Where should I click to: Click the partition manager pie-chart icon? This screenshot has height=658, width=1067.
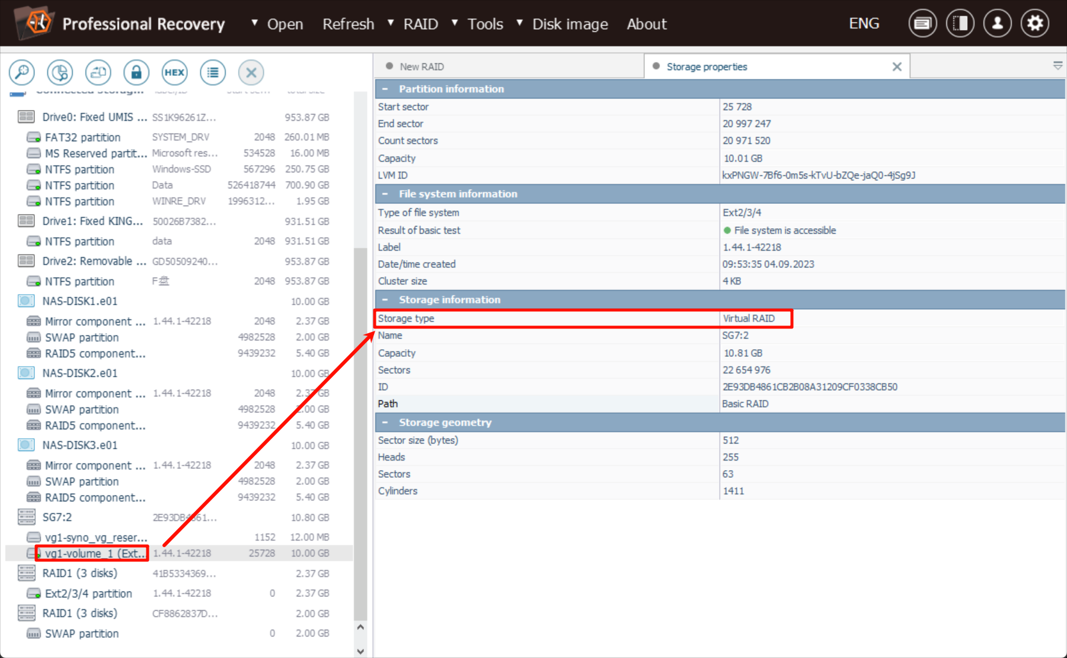click(x=60, y=72)
